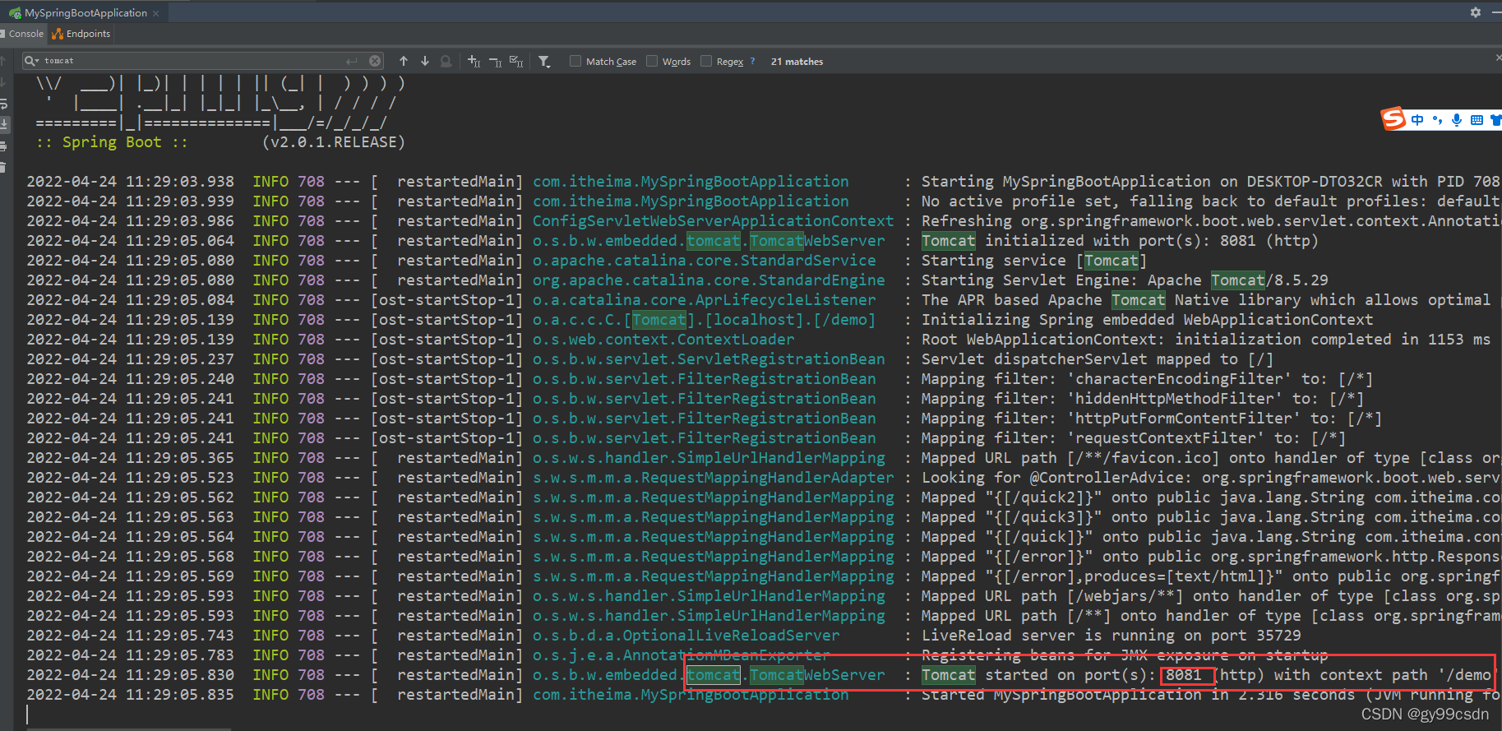Screen dimensions: 1502x731
Task: Insert new line in search field
Action: click(352, 61)
